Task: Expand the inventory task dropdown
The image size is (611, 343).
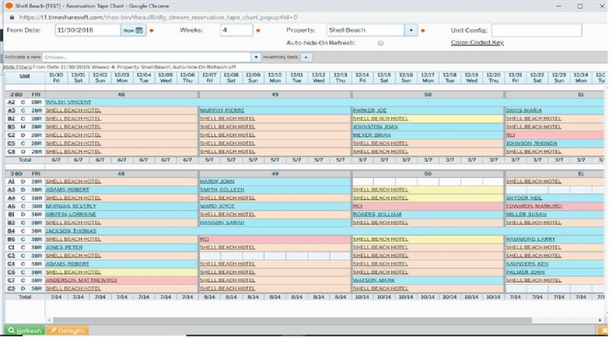Action: click(x=256, y=57)
